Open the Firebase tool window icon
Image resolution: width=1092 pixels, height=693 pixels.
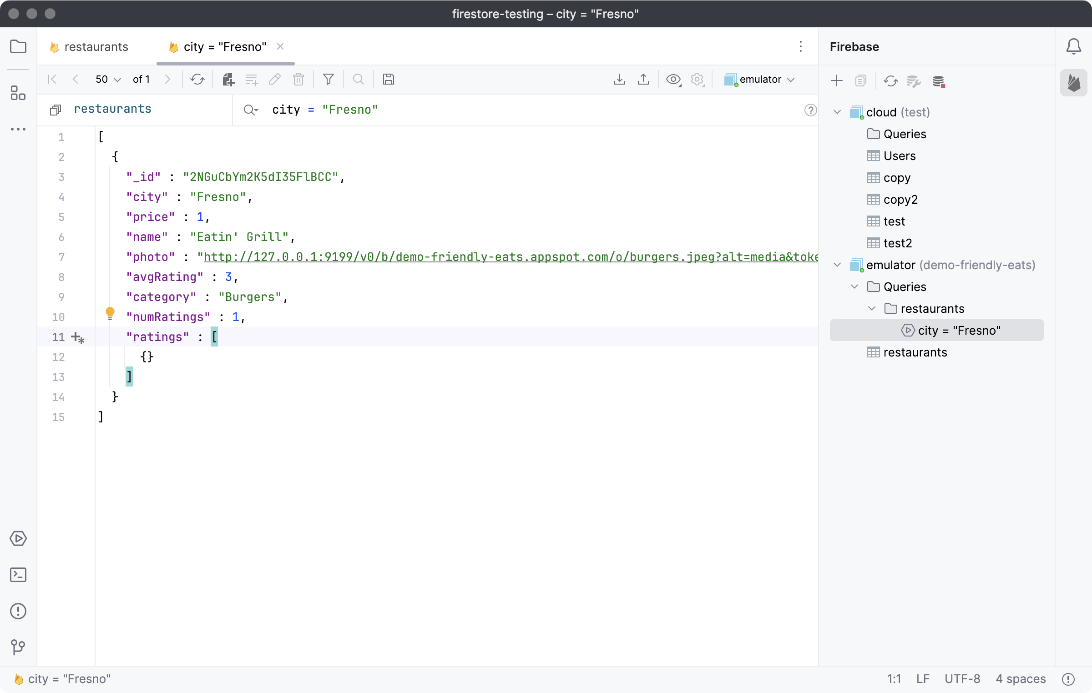pyautogui.click(x=1073, y=82)
